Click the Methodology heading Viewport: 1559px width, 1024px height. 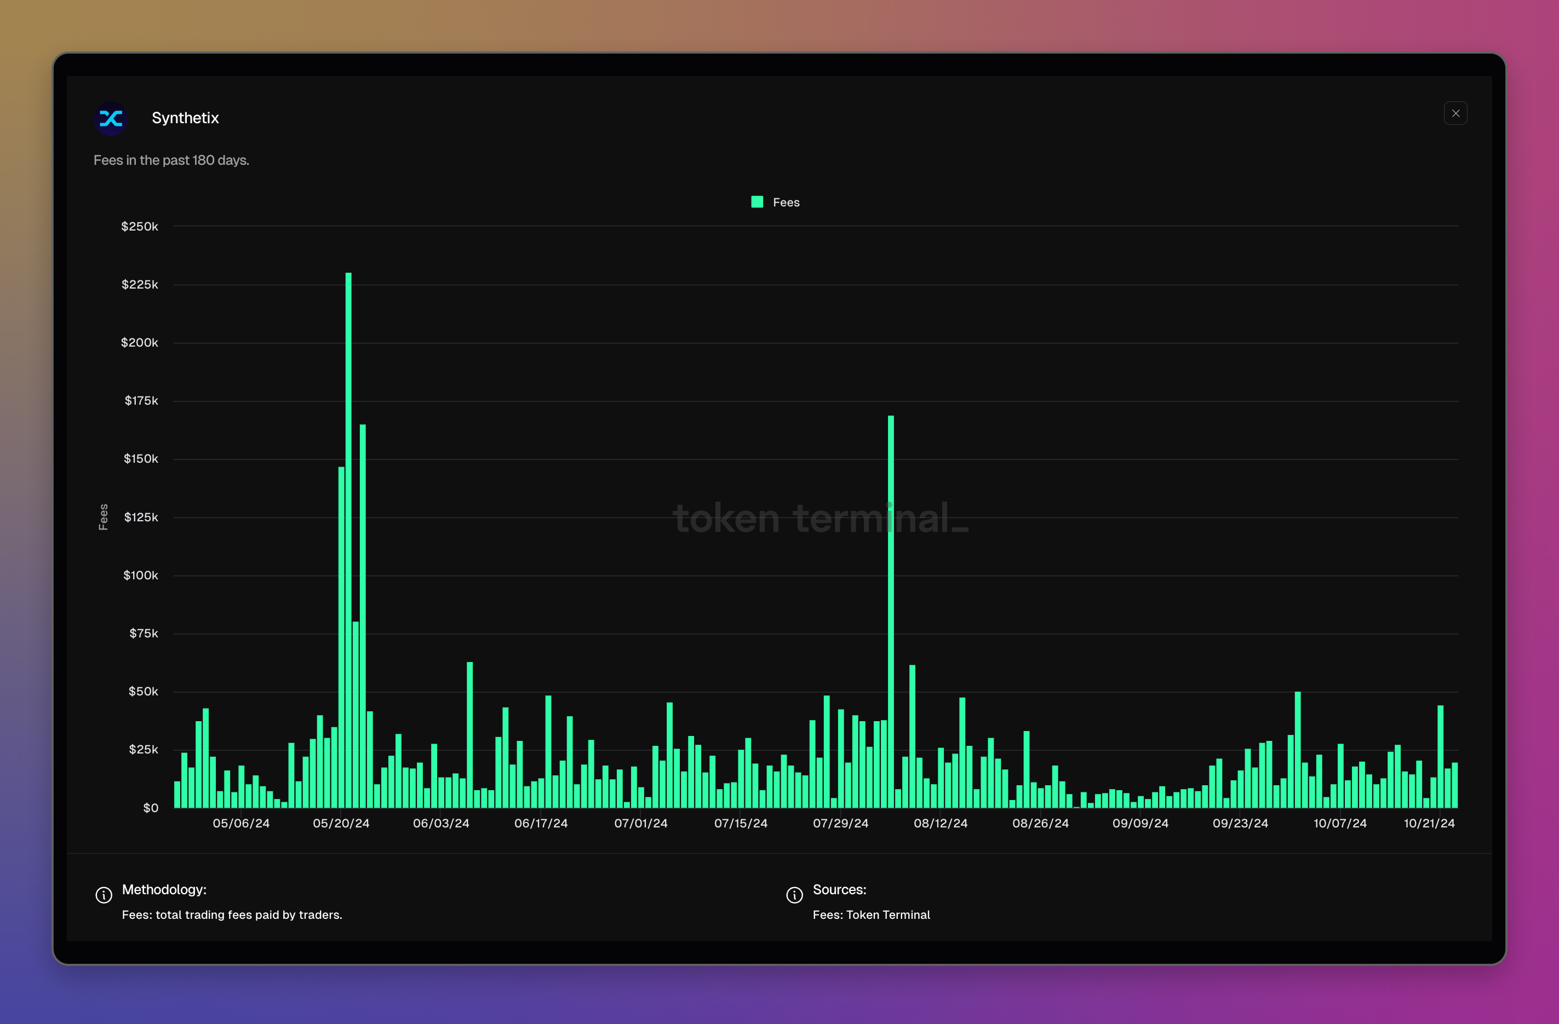(x=164, y=889)
